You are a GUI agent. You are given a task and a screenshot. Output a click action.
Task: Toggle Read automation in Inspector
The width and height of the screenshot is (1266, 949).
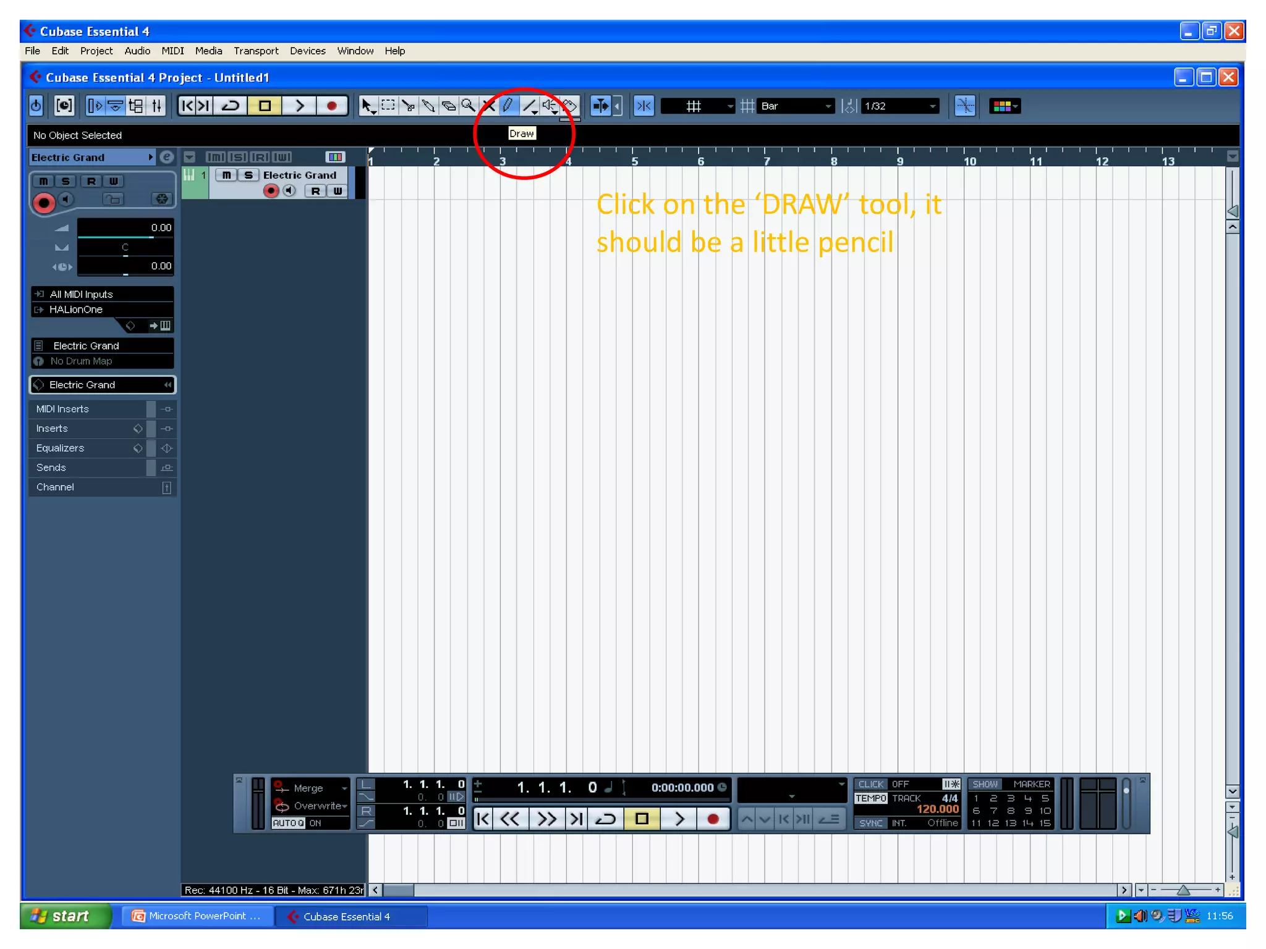pyautogui.click(x=91, y=181)
